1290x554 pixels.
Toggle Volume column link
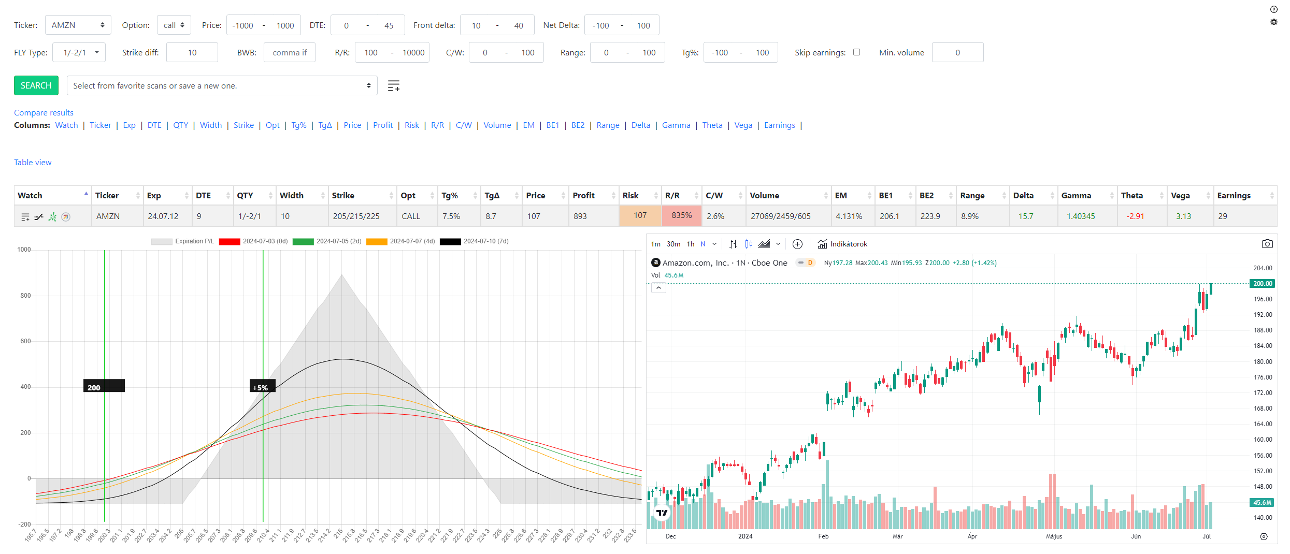coord(497,125)
